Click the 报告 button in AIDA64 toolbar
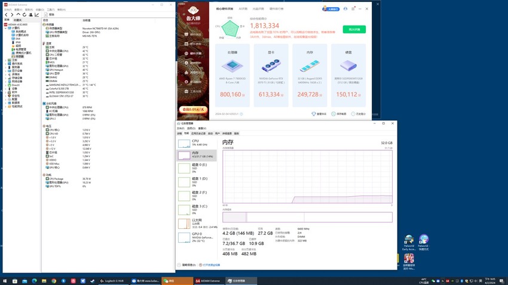The width and height of the screenshot is (508, 285). point(50,14)
